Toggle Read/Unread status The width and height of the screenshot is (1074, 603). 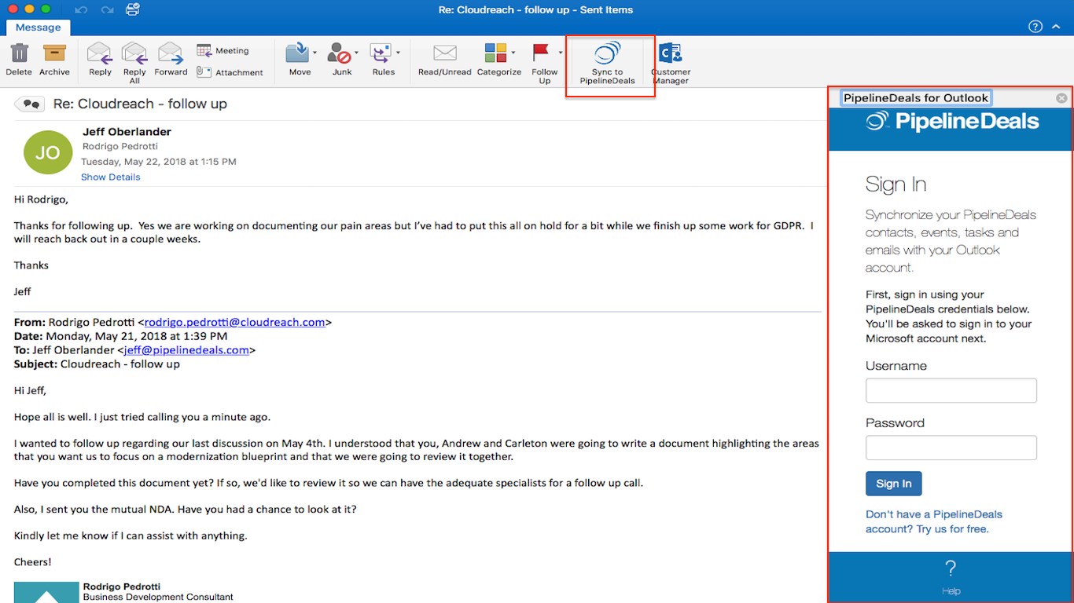pos(445,60)
